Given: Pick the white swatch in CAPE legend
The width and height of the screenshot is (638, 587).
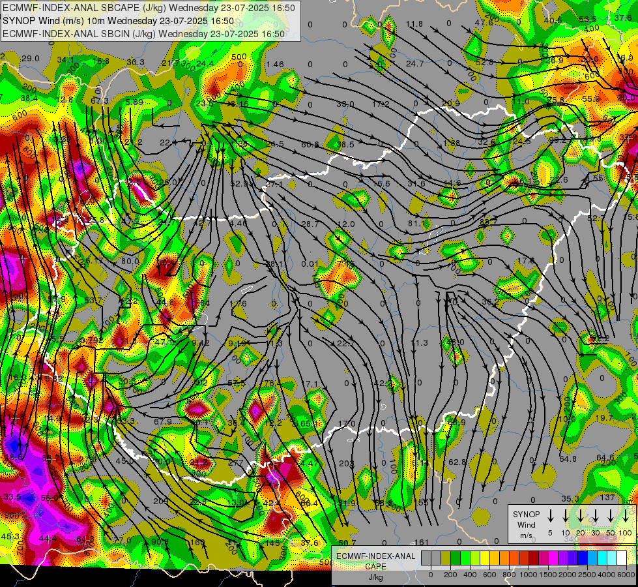Looking at the screenshot, I should [622, 558].
